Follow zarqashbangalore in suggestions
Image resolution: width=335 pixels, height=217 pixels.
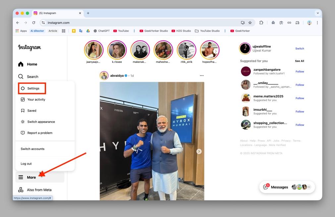pos(300,71)
